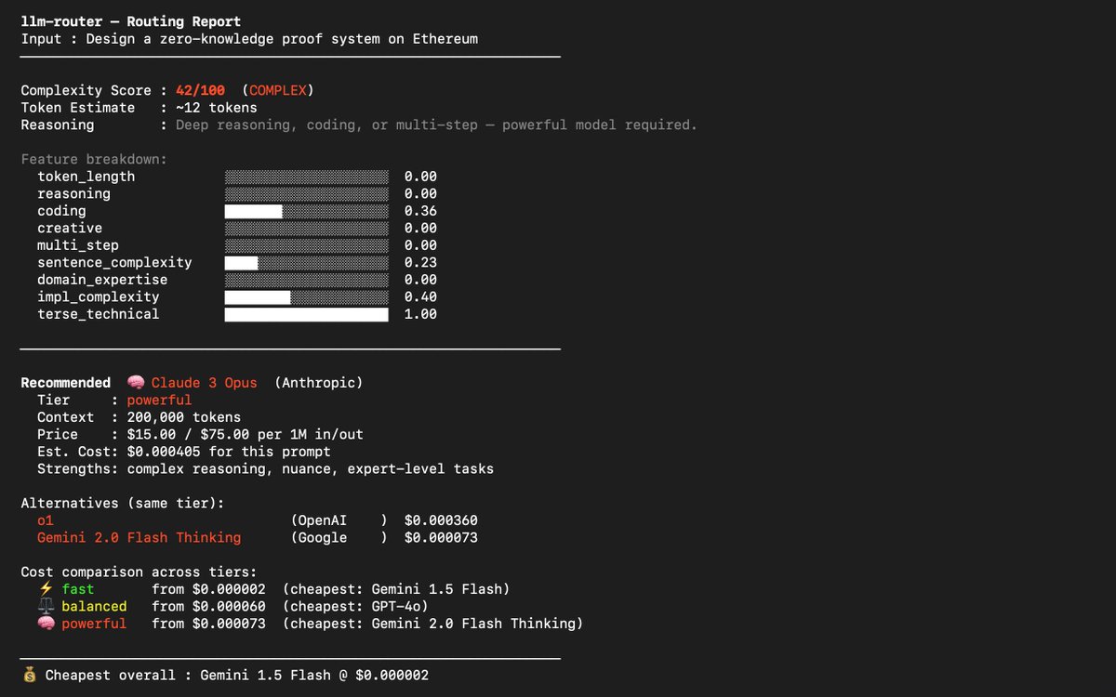This screenshot has width=1116, height=697.
Task: Click the '(Anthropic)' provider label
Action: tap(319, 383)
